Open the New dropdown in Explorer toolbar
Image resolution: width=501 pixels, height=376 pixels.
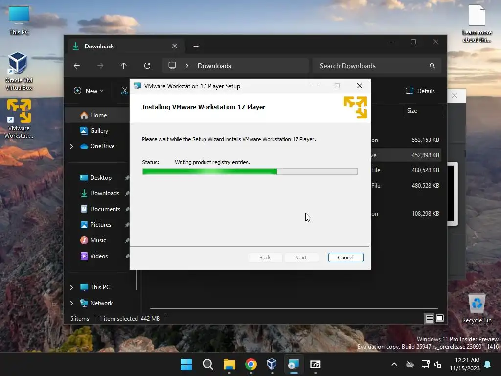[x=89, y=91]
